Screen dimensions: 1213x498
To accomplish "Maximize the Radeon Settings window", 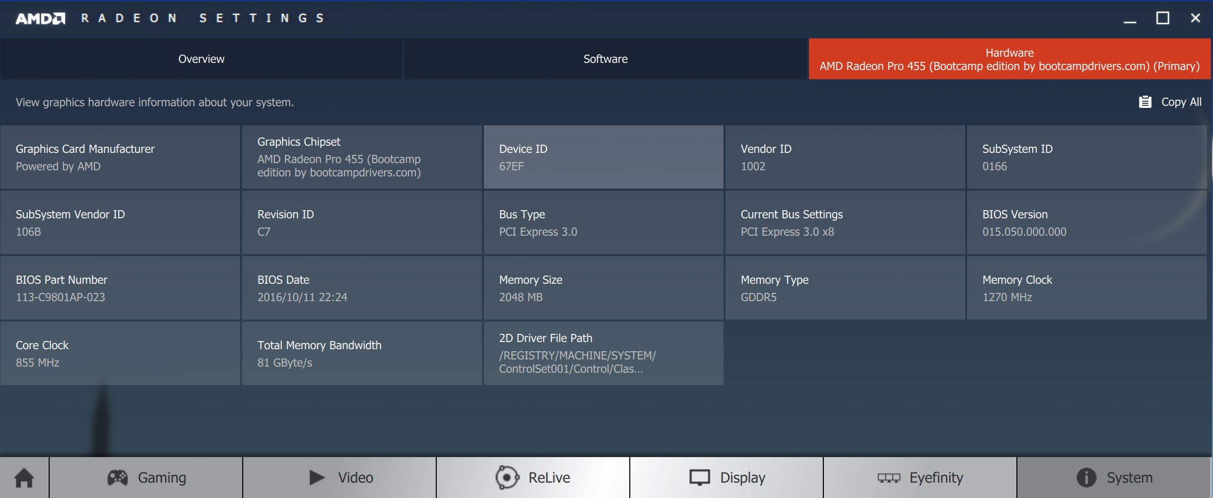I will 1163,18.
